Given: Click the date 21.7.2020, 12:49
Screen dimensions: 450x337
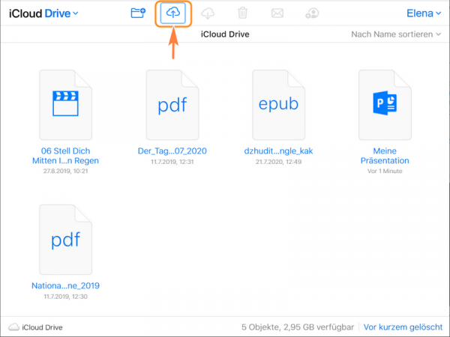Looking at the screenshot, I should [x=278, y=162].
